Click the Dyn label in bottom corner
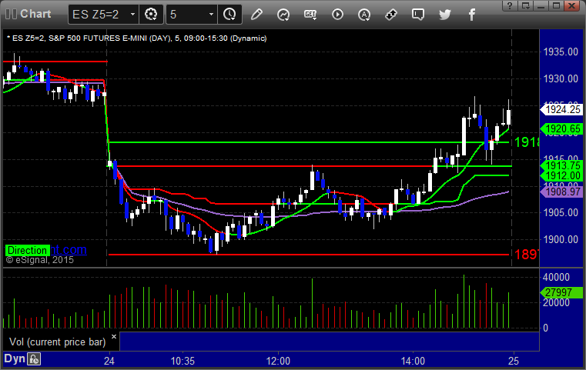This screenshot has height=370, width=586. click(x=14, y=358)
